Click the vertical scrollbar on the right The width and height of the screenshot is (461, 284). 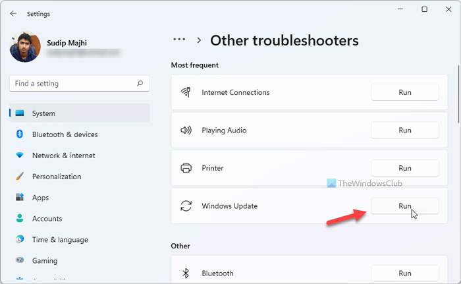(x=458, y=92)
